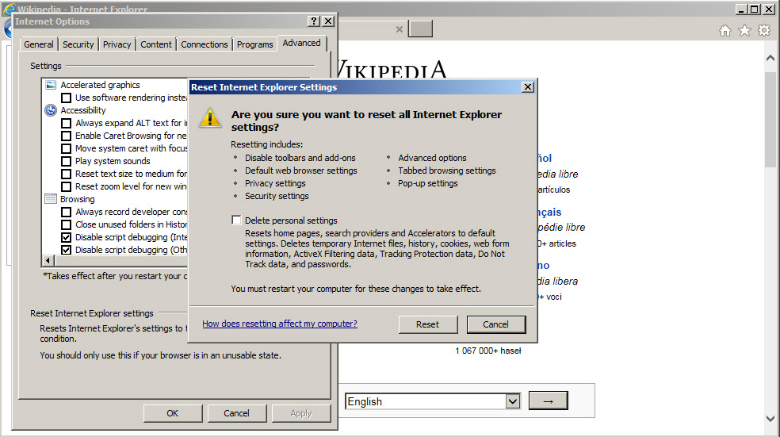Screen dimensions: 780x437
Task: Click the gray X stop icon beside tab
Action: (x=399, y=29)
